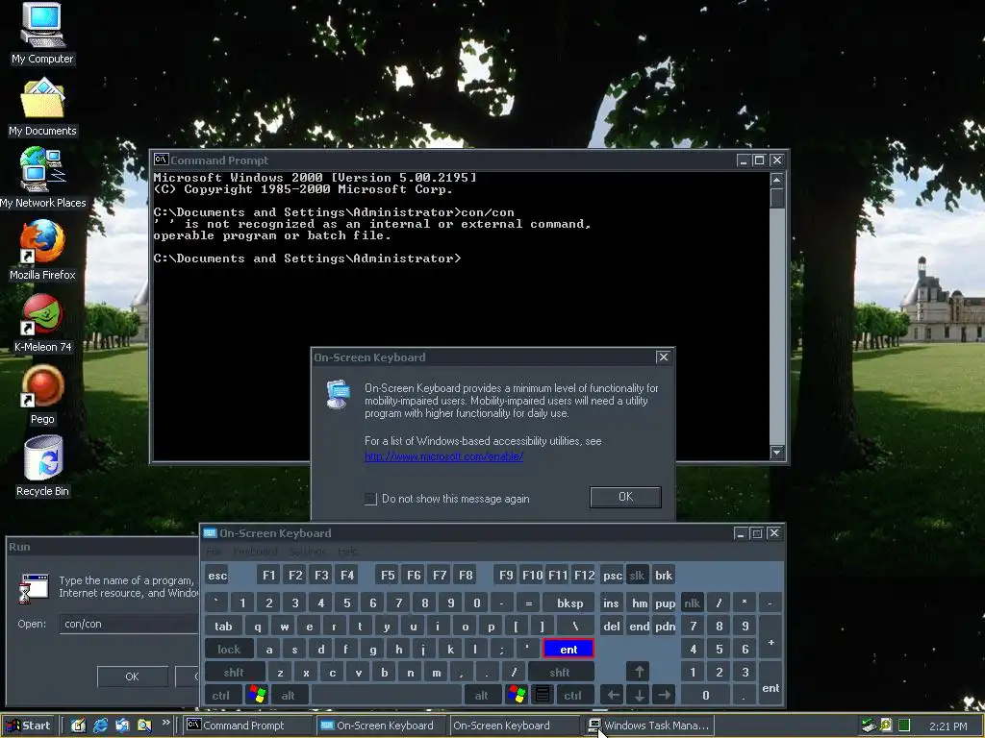Viewport: 985px width, 738px height.
Task: Click the down arrow key on keyboard
Action: [639, 695]
